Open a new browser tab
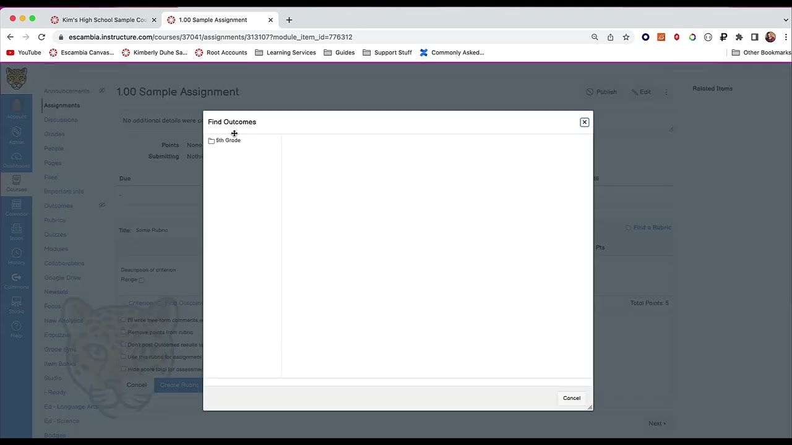Screen dimensions: 792x445 point(289,20)
